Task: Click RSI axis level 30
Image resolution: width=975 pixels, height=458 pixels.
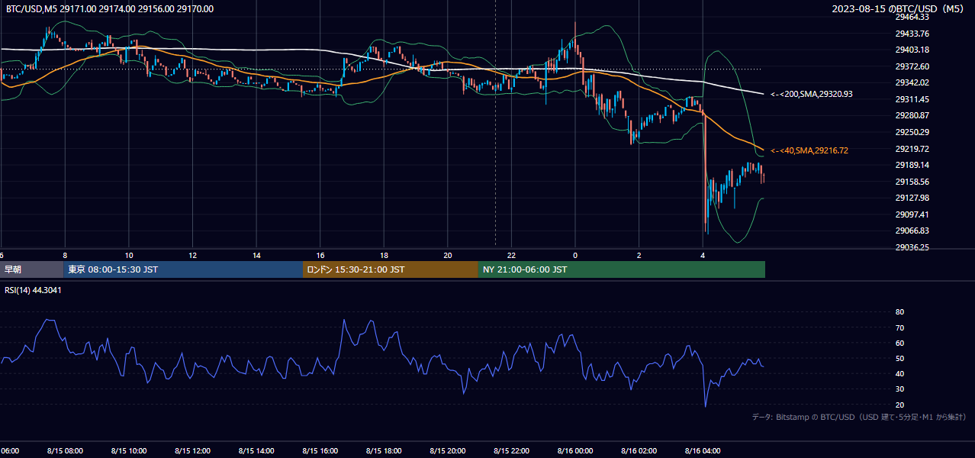Action: [x=899, y=389]
